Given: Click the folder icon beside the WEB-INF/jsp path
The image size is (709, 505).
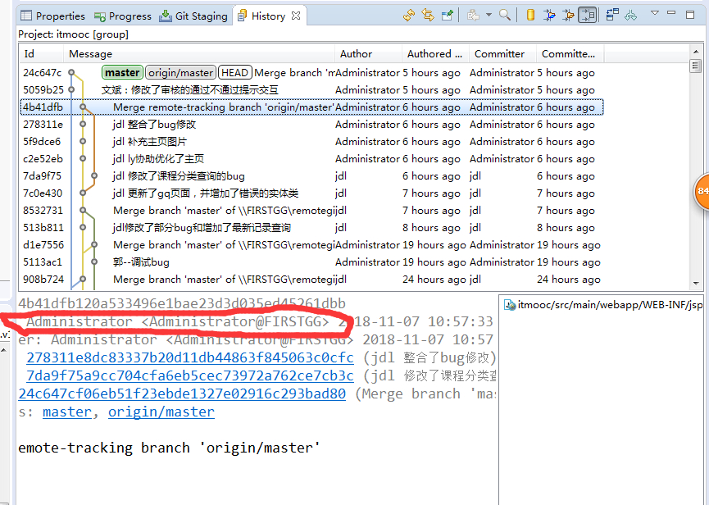Looking at the screenshot, I should point(508,305).
